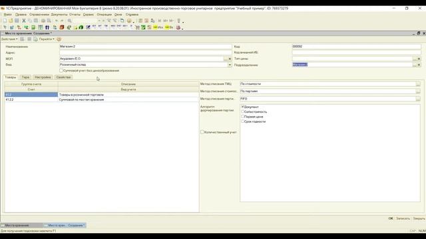This screenshot has width=426, height=239.
Task: Click the undo arrow icon
Action: (x=57, y=21)
